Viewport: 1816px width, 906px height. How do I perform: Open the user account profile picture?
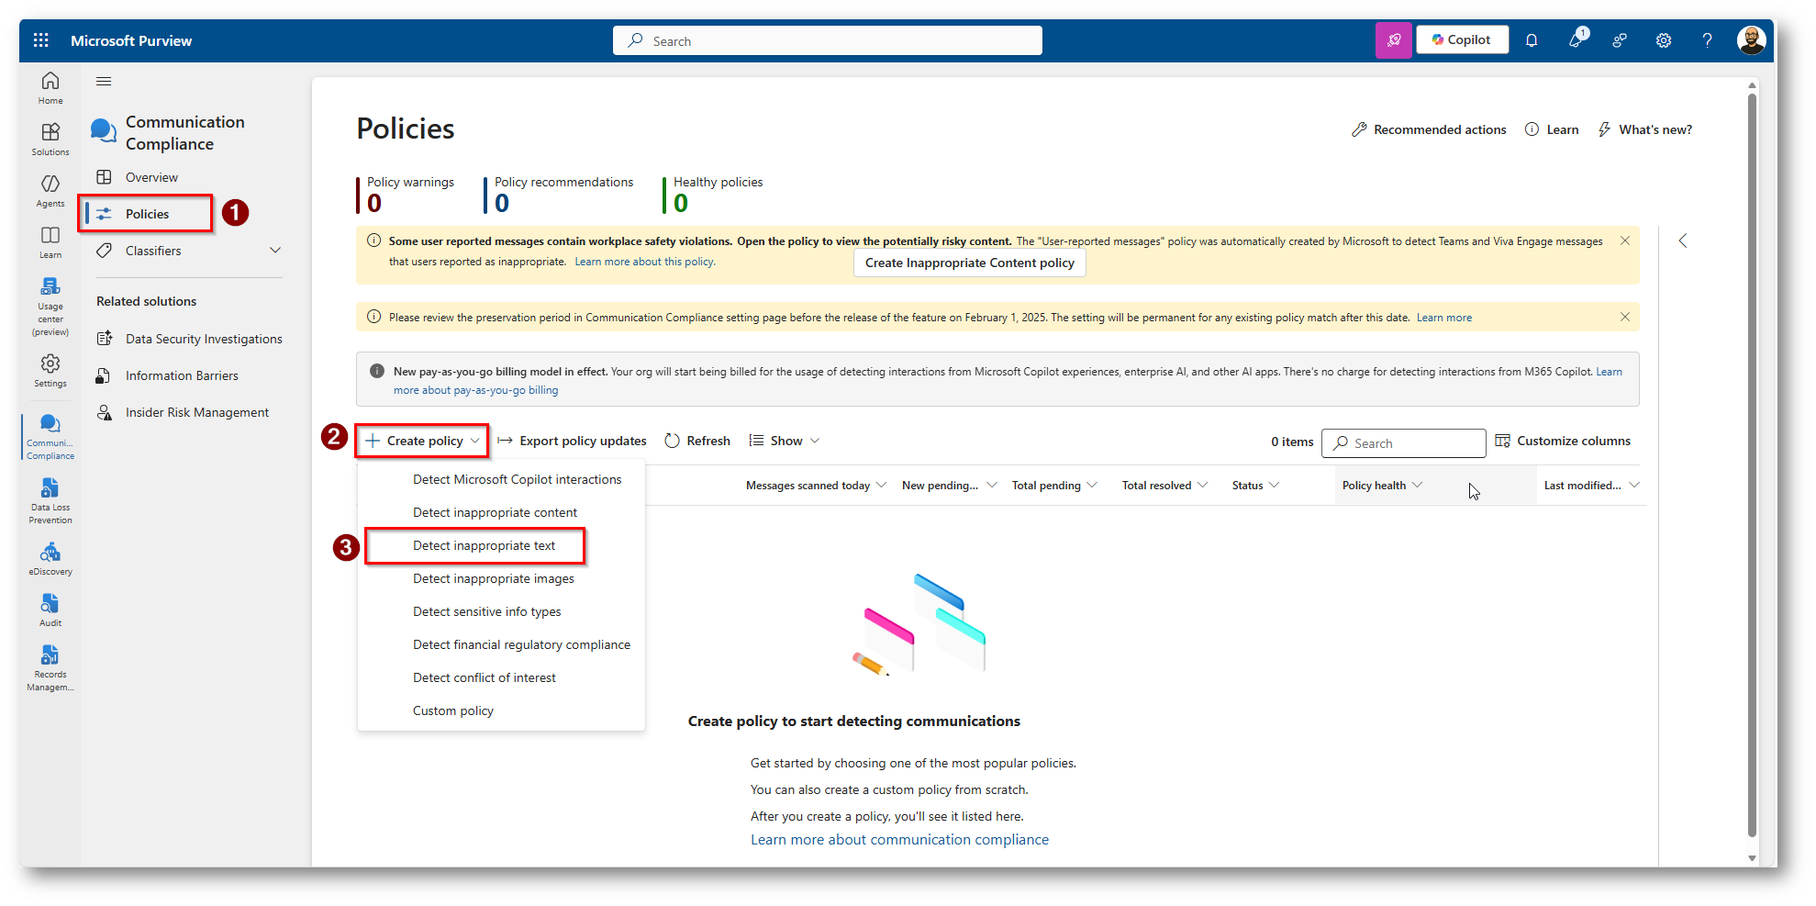[1751, 40]
